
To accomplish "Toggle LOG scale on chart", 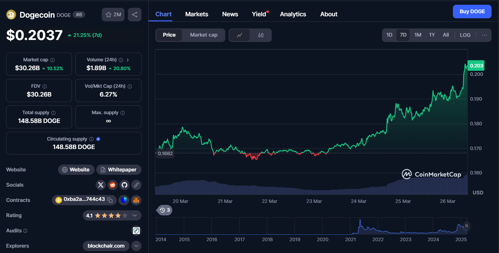I will 465,35.
